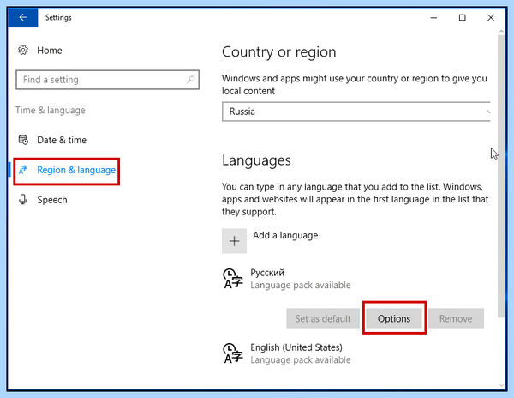Select Region & language section
The width and height of the screenshot is (514, 398).
(x=76, y=170)
